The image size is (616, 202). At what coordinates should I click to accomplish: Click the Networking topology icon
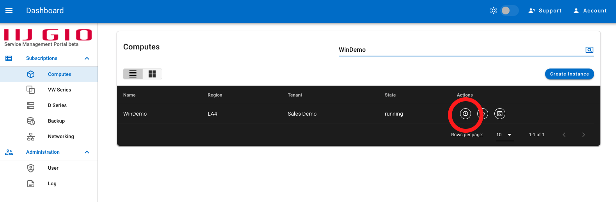click(x=31, y=137)
